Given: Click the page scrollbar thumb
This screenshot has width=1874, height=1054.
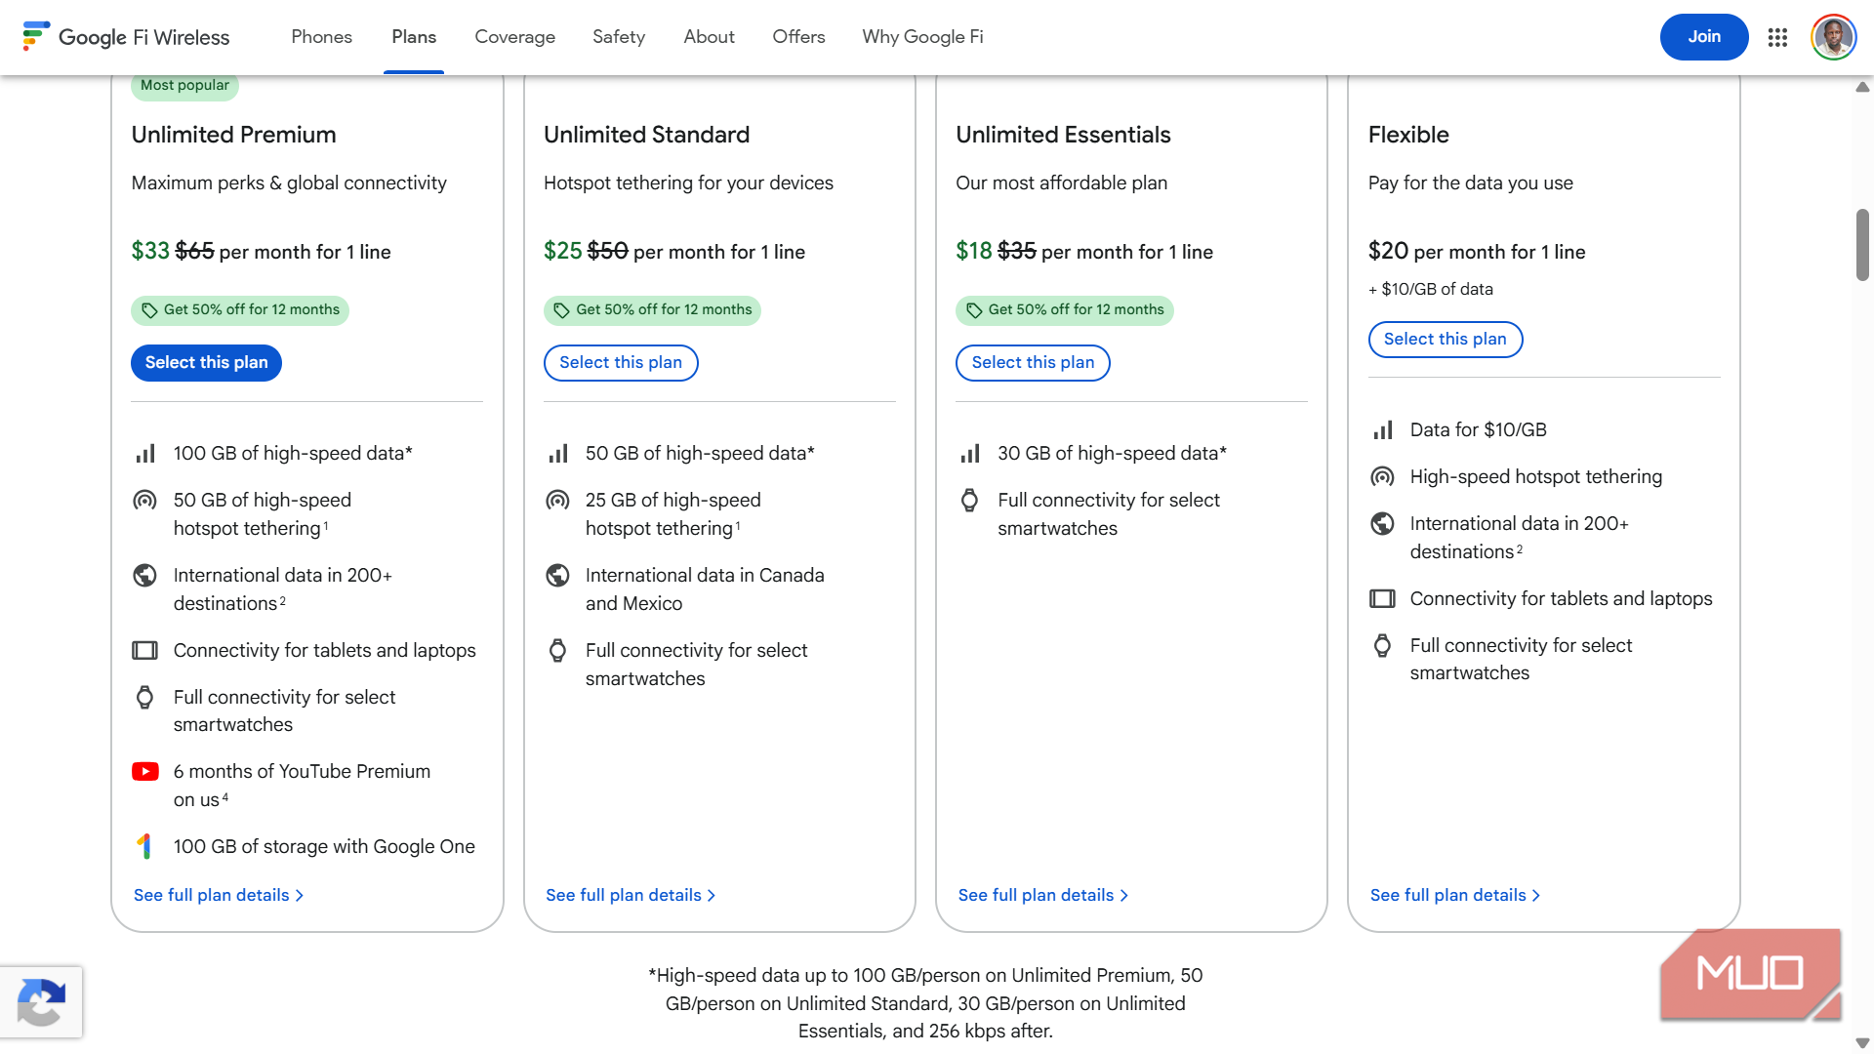Looking at the screenshot, I should coord(1862,245).
